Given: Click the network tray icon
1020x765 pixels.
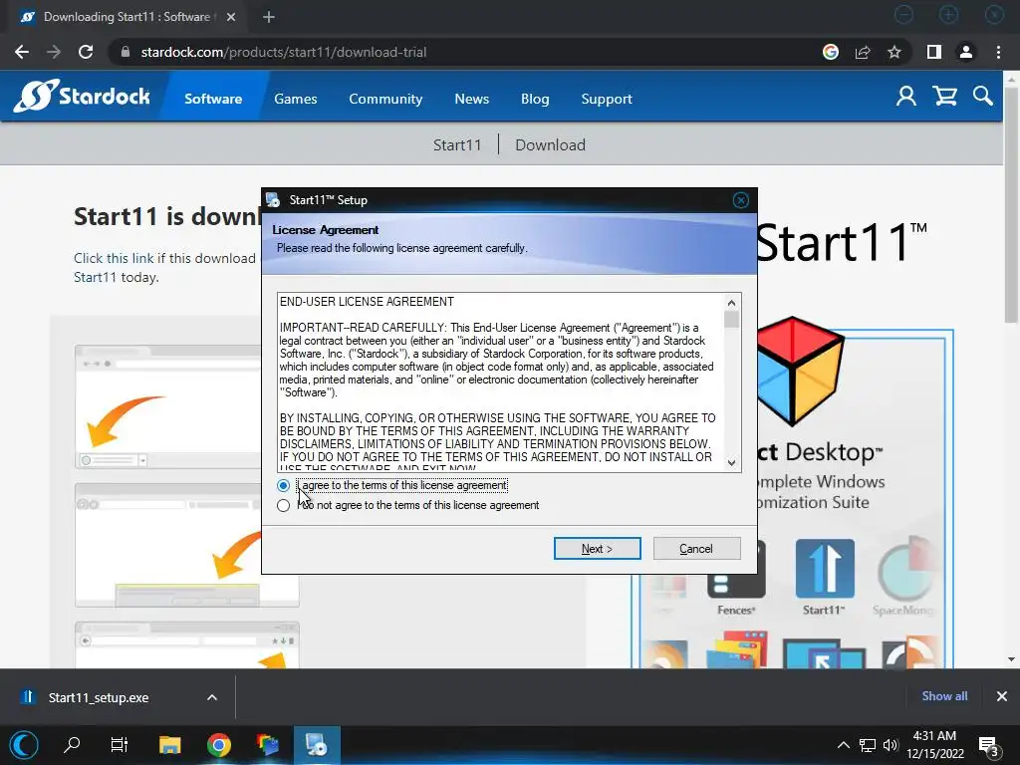Looking at the screenshot, I should 868,745.
